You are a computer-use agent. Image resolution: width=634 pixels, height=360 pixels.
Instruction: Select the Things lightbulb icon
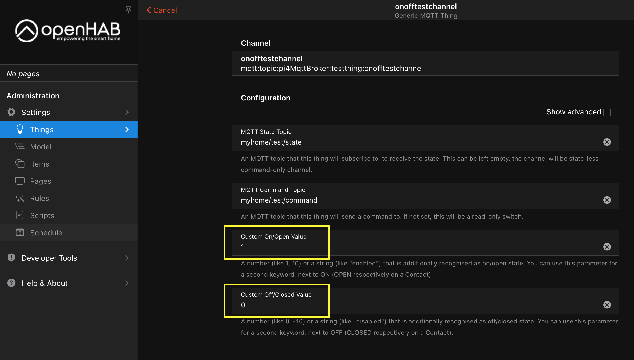click(x=20, y=129)
